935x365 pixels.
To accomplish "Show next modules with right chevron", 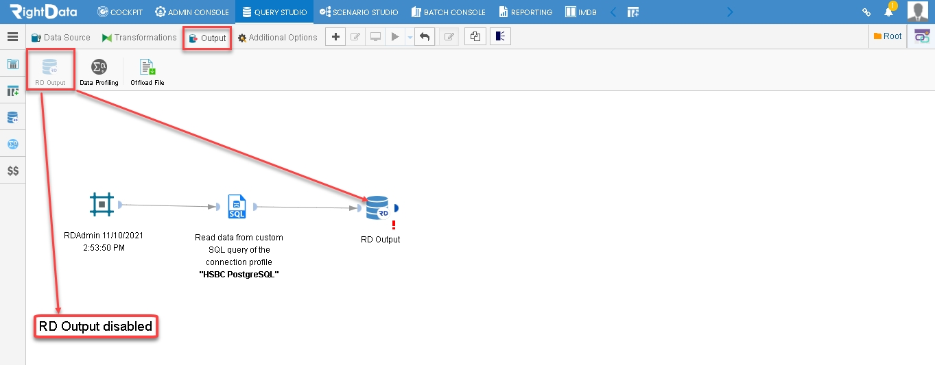I will coord(730,12).
